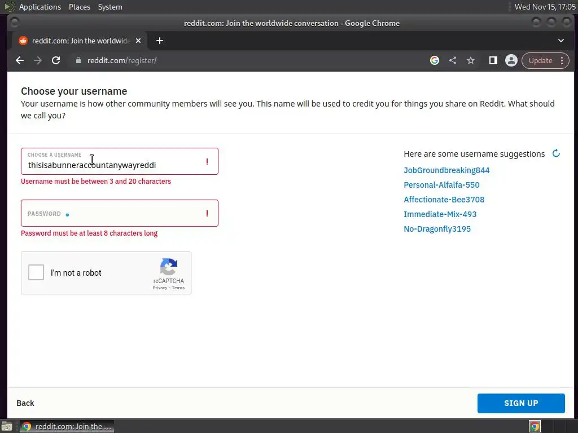Refresh the username suggestions

point(556,153)
